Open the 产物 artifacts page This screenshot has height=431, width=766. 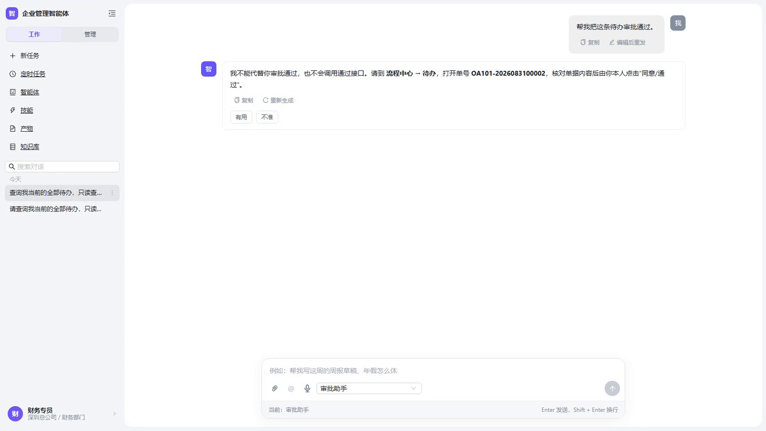point(27,129)
